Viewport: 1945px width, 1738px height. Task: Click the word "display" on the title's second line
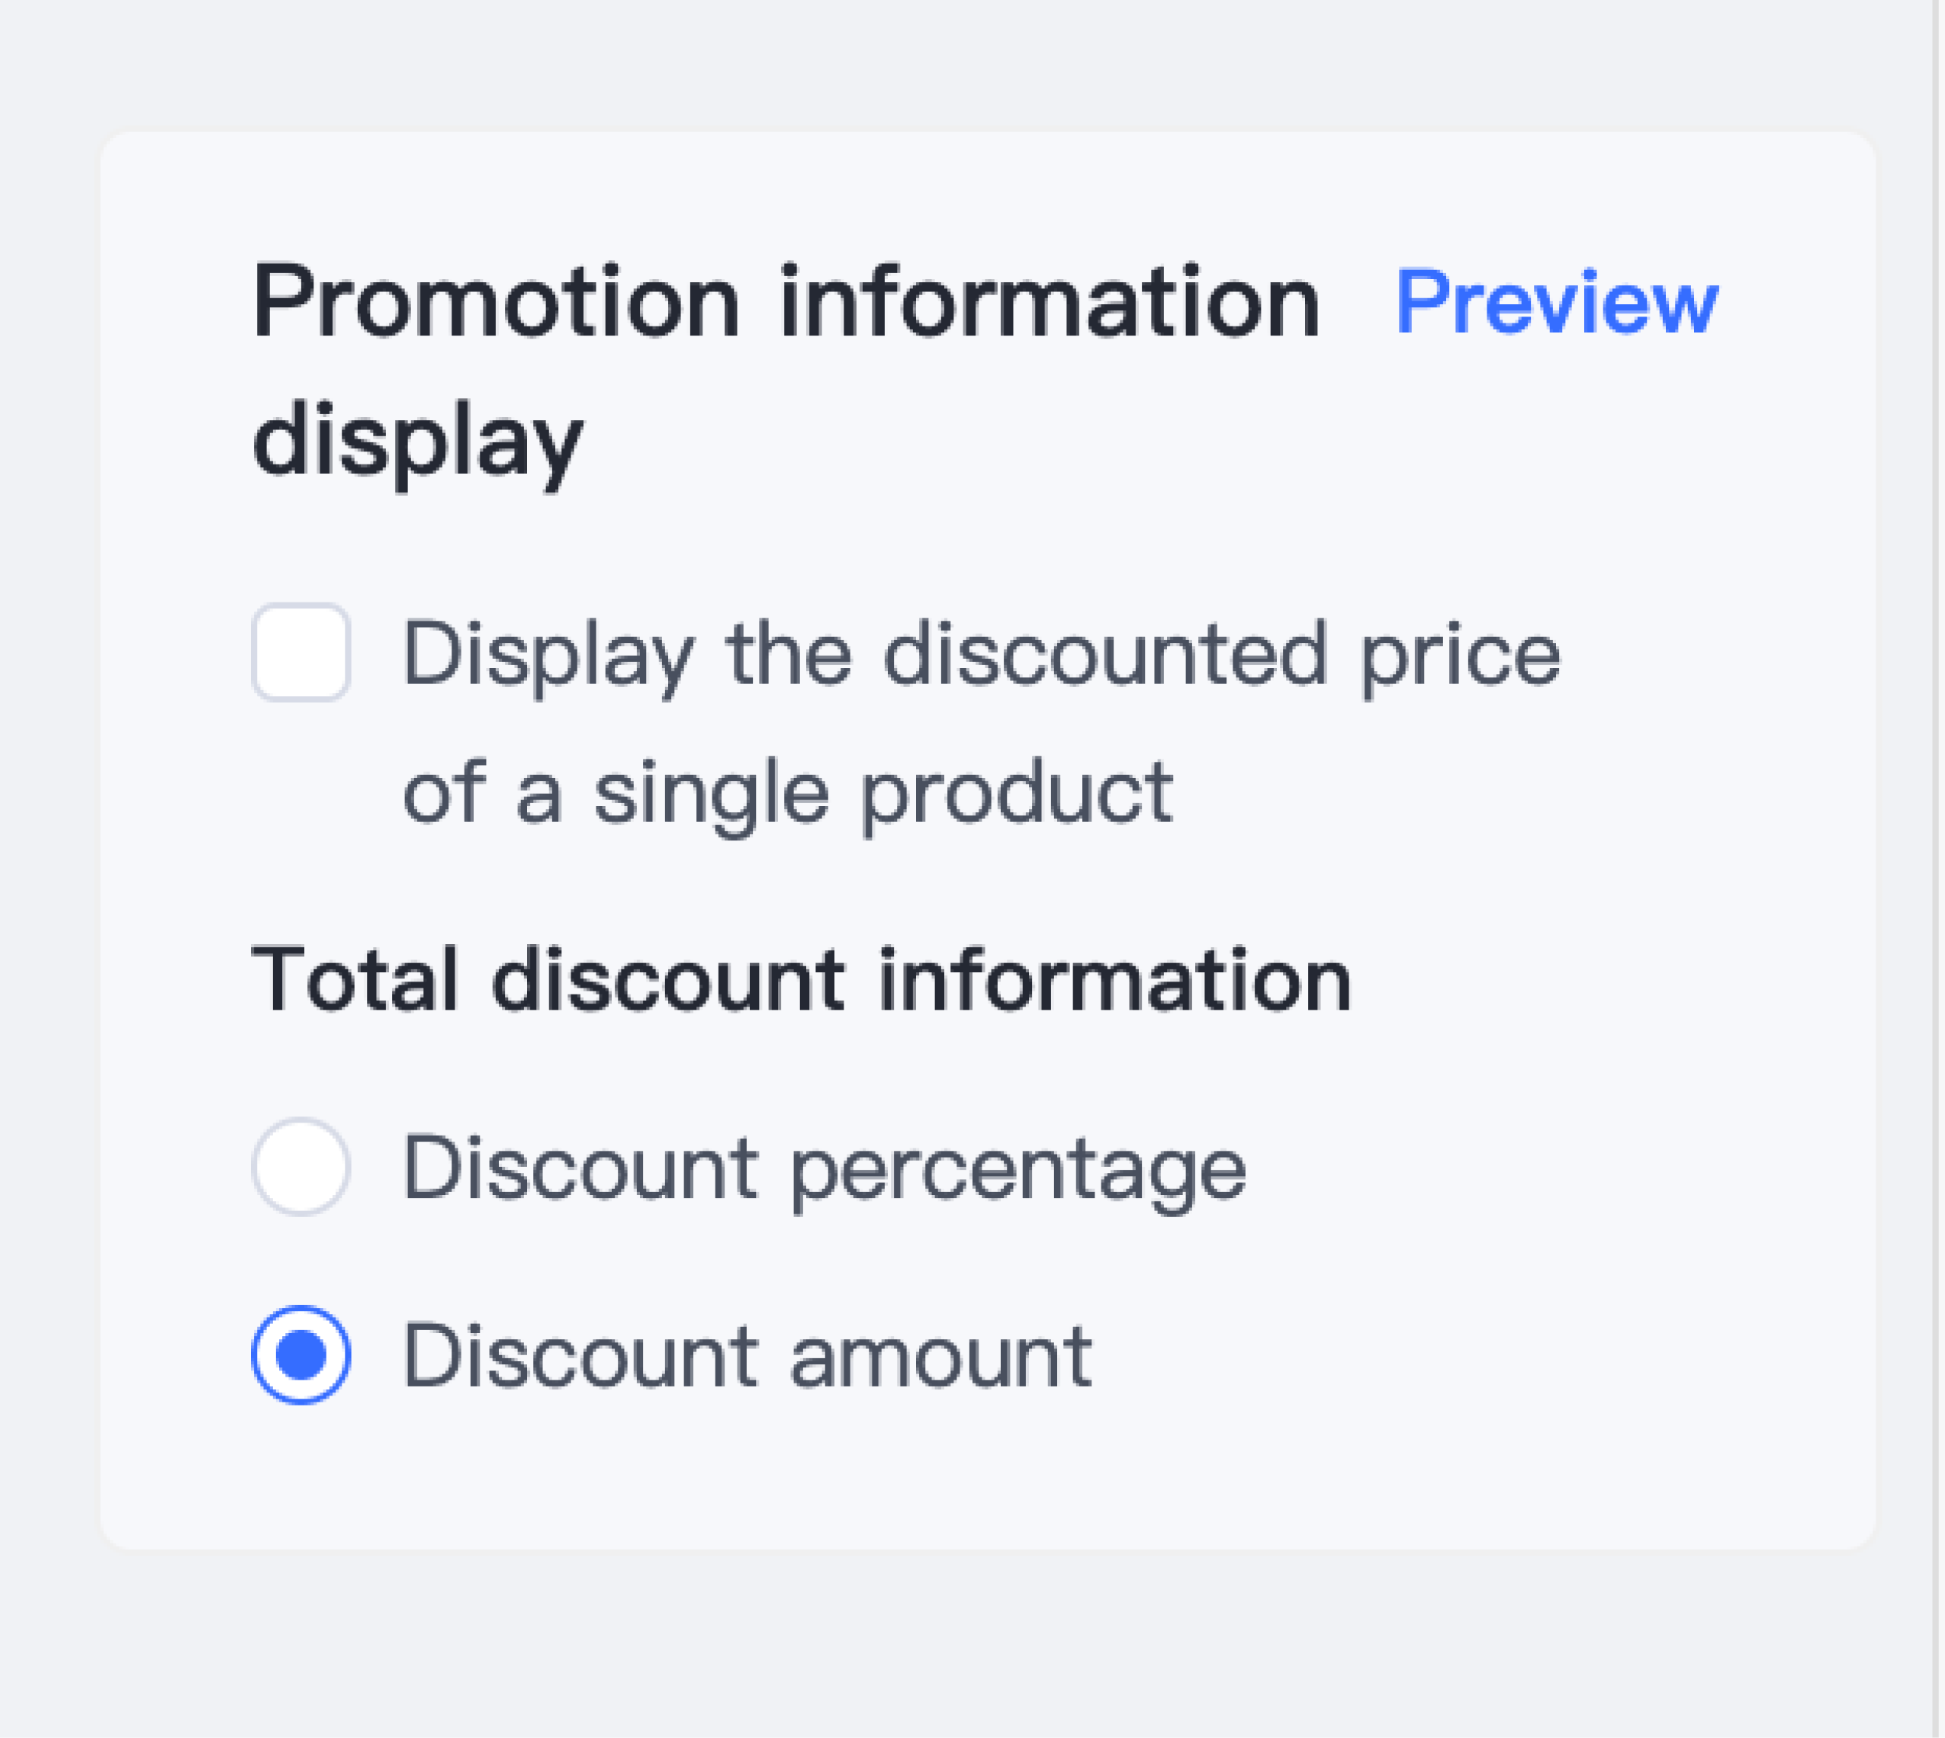pos(417,443)
